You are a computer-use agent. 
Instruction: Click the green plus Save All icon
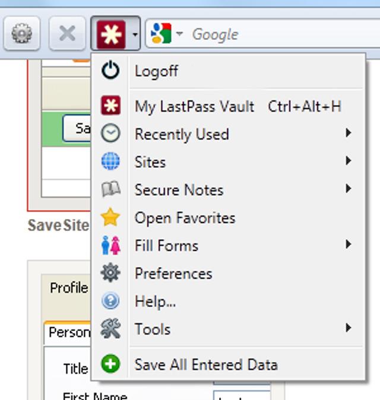pyautogui.click(x=110, y=364)
